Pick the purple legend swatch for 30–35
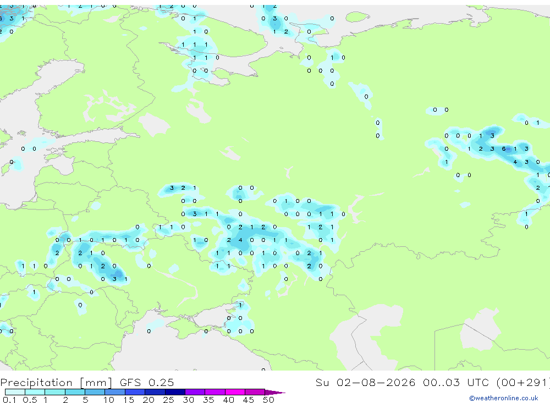 [195, 392]
